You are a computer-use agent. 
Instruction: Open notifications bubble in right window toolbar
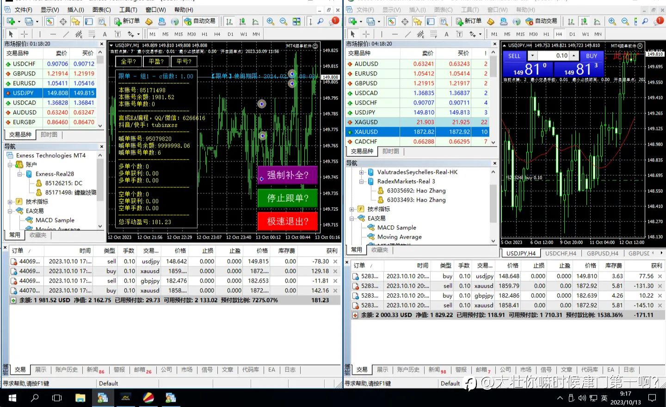tap(659, 21)
